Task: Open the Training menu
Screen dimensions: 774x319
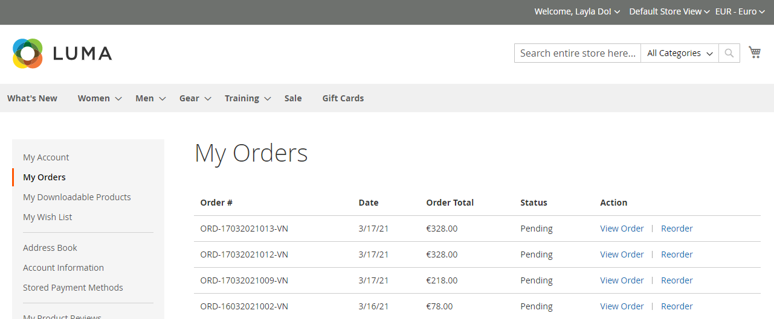Action: click(x=247, y=98)
